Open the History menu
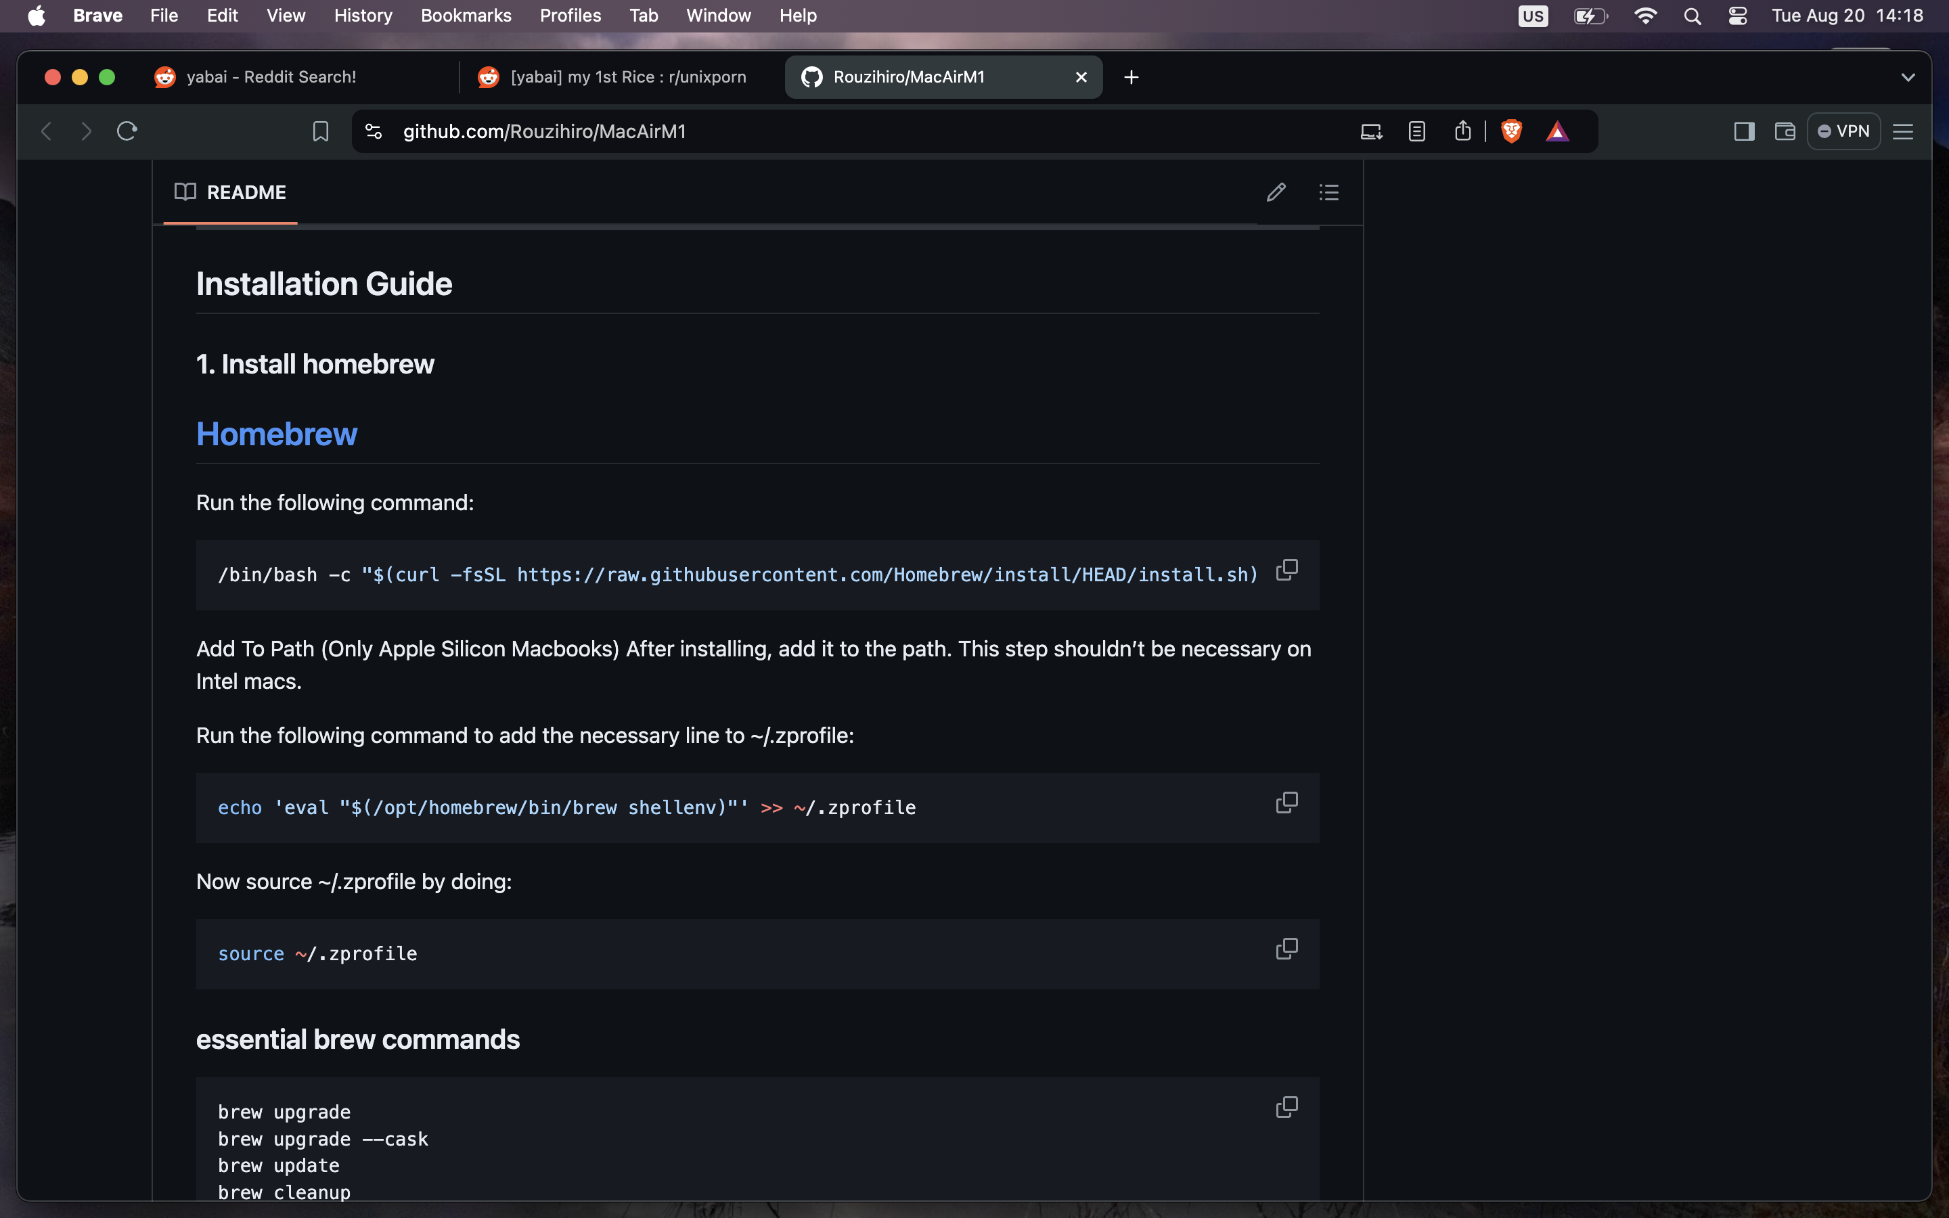This screenshot has width=1949, height=1218. click(x=363, y=16)
